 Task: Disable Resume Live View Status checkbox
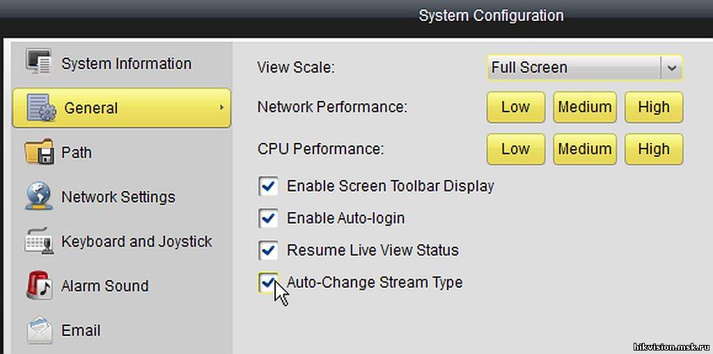[x=268, y=250]
